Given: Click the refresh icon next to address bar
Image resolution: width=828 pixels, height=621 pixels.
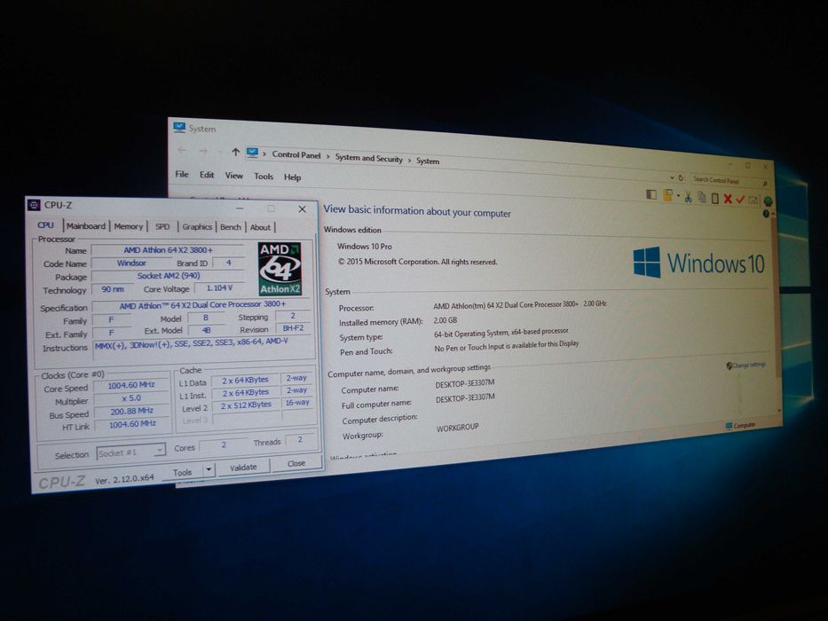Looking at the screenshot, I should (x=682, y=178).
